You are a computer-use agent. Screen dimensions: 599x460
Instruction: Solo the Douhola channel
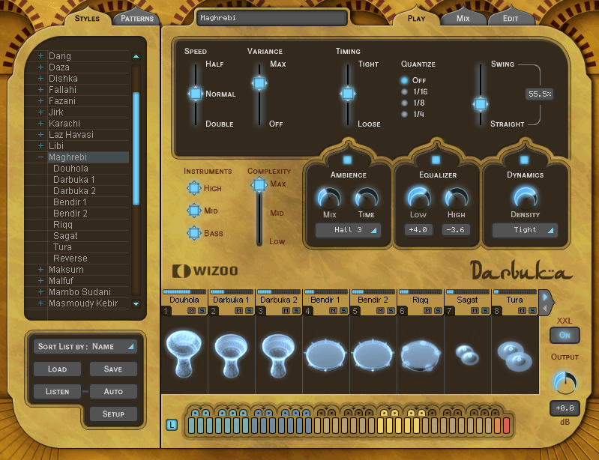tap(202, 311)
